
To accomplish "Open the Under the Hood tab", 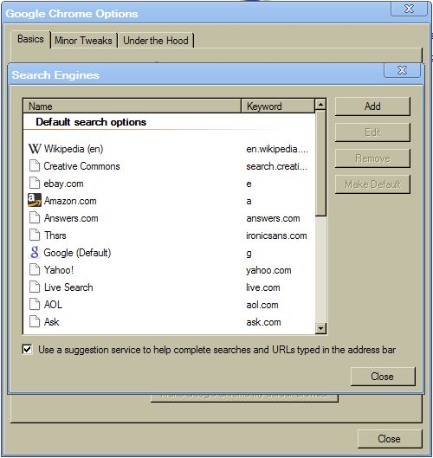I will (x=156, y=41).
